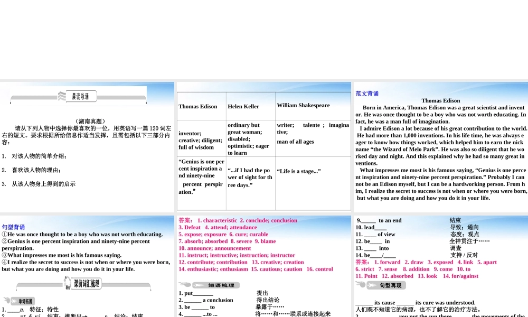Click phrase item '10. lead____'
This screenshot has height=317, width=528.
point(371,227)
